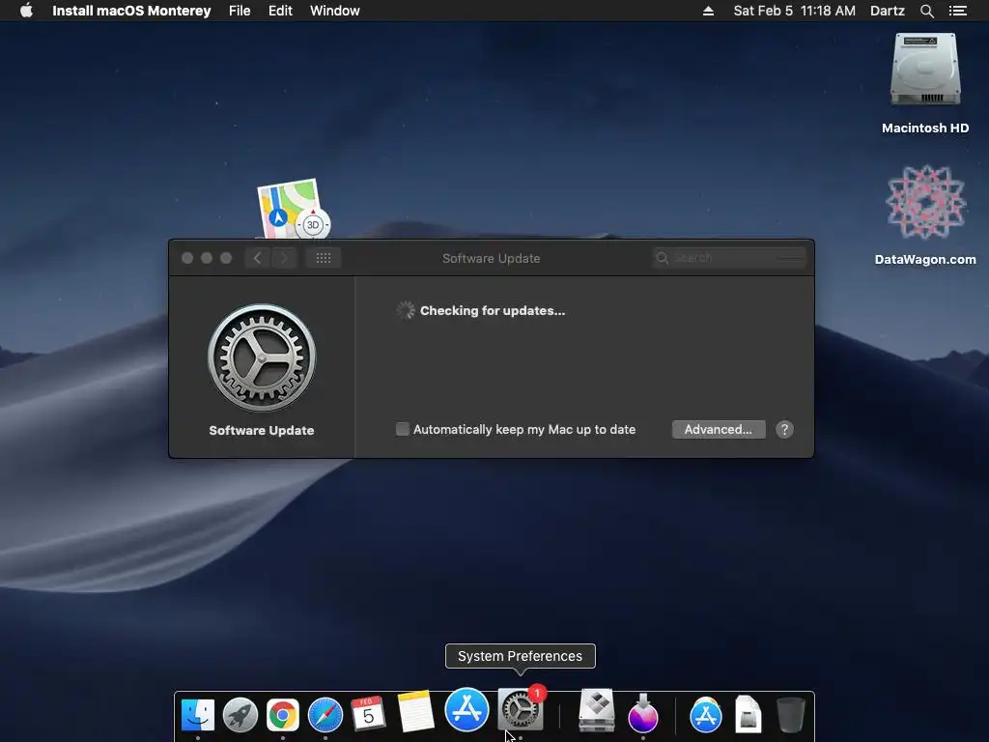Click the Software Update window title
This screenshot has width=989, height=742.
coord(492,258)
